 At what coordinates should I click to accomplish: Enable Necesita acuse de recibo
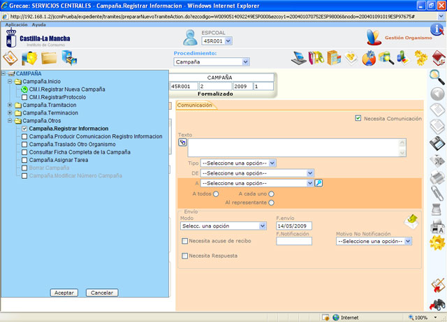tap(184, 241)
